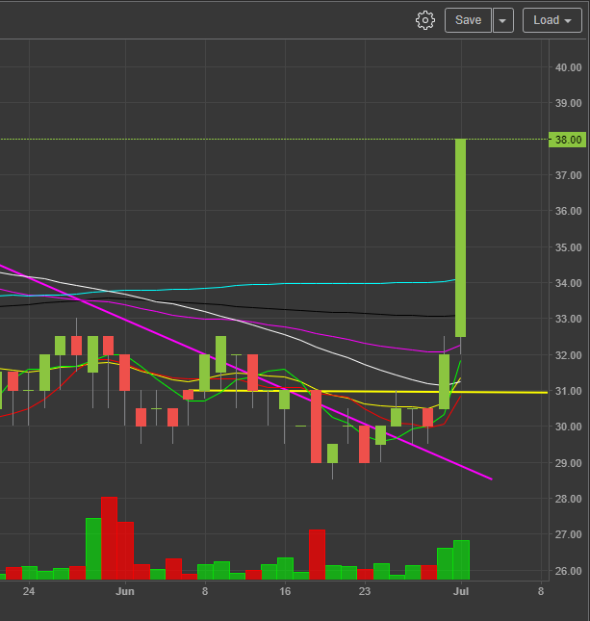Select the magenta descending trendline end
Viewport: 590px width, 621px height.
(x=490, y=479)
